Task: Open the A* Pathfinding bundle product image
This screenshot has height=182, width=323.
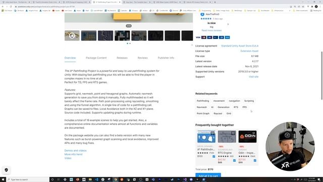Action: [x=206, y=136]
